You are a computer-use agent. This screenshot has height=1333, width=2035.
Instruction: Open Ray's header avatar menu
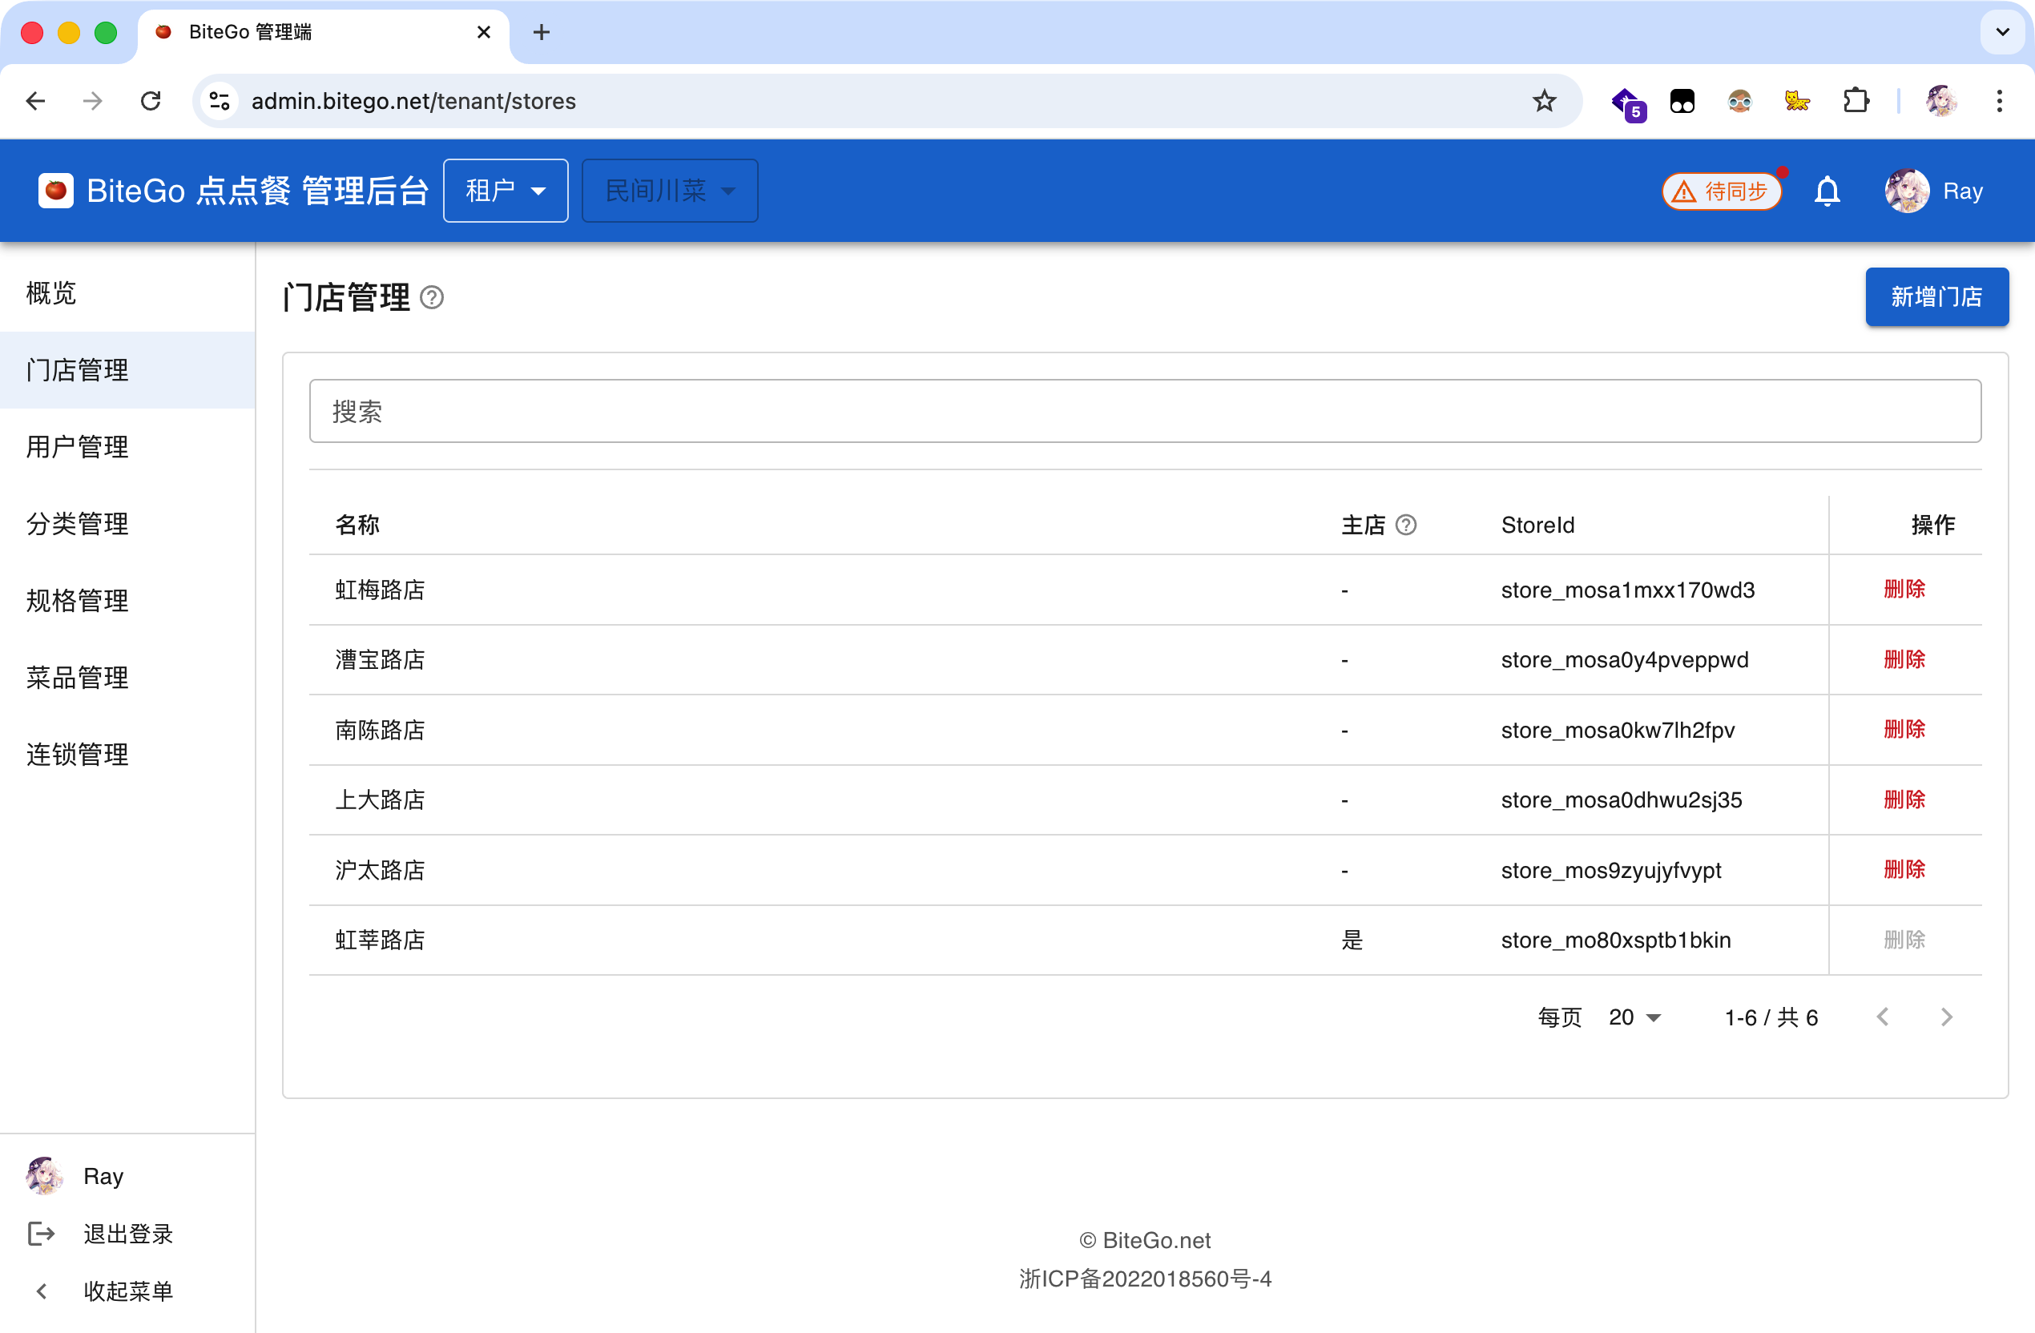tap(1907, 191)
